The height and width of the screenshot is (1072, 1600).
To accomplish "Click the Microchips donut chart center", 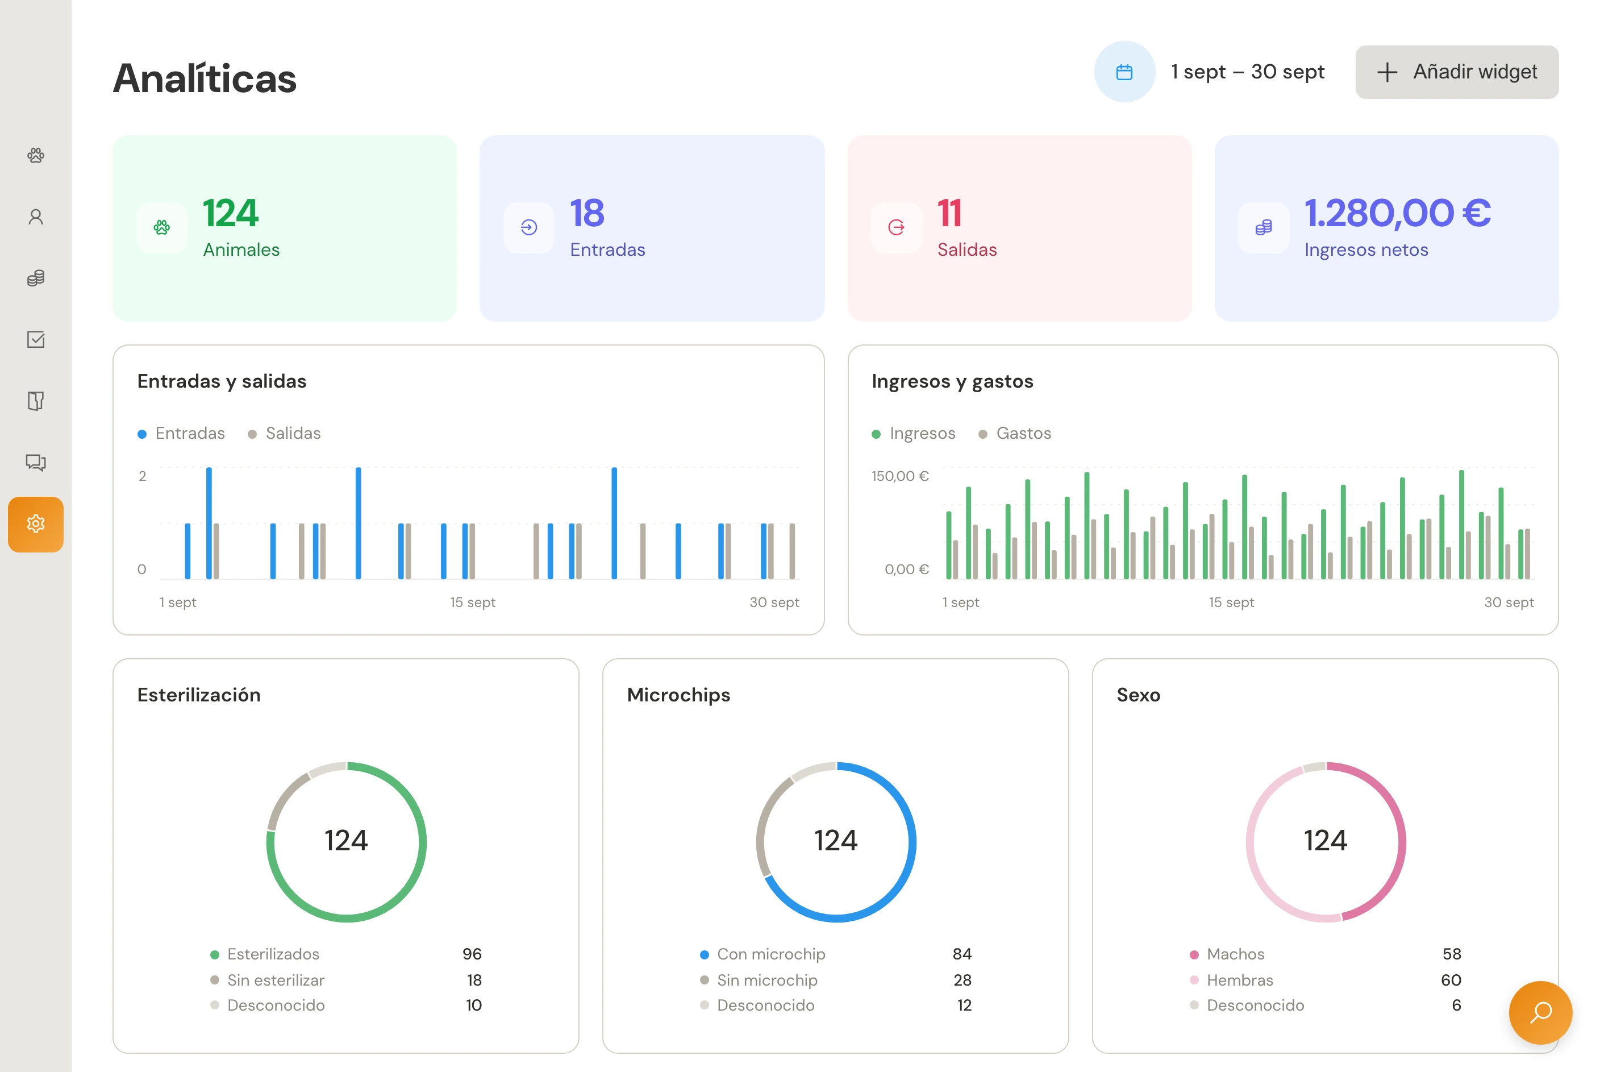I will pyautogui.click(x=836, y=842).
